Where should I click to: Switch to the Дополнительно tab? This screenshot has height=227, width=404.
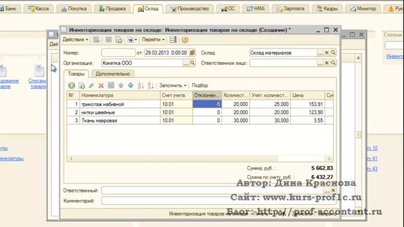(x=112, y=74)
